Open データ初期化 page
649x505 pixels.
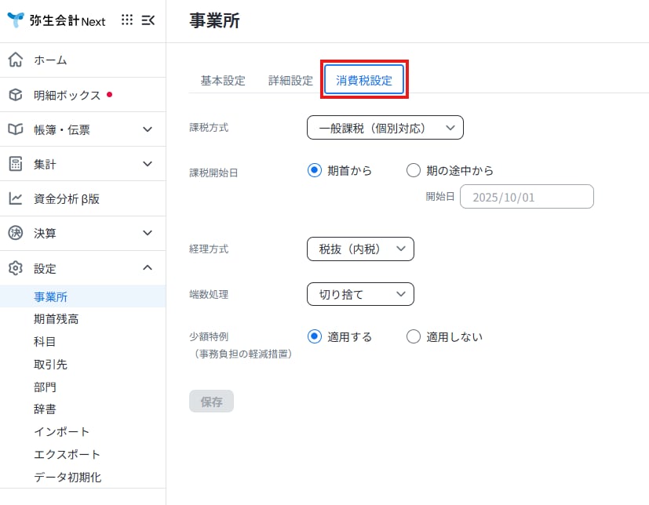pyautogui.click(x=67, y=478)
